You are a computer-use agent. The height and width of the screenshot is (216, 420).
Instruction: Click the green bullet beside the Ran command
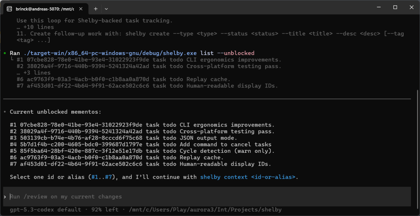[x=5, y=53]
